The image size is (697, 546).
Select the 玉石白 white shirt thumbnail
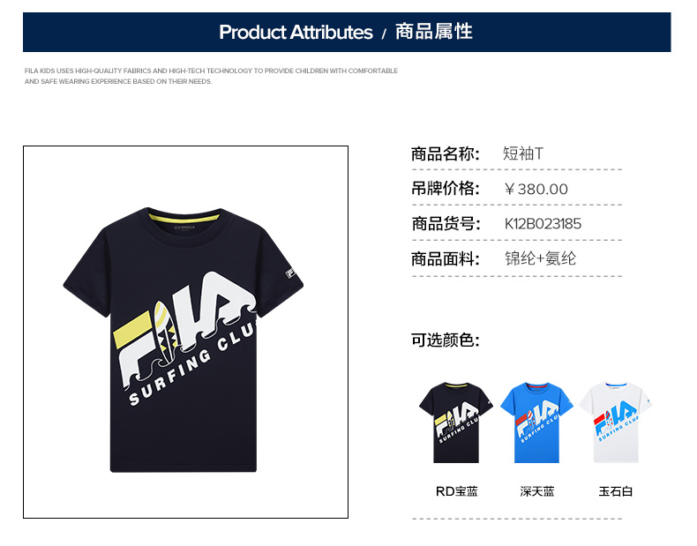coord(616,422)
